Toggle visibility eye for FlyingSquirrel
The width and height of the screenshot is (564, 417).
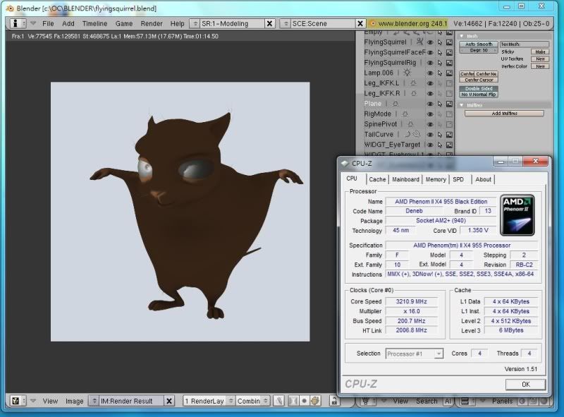coord(430,42)
